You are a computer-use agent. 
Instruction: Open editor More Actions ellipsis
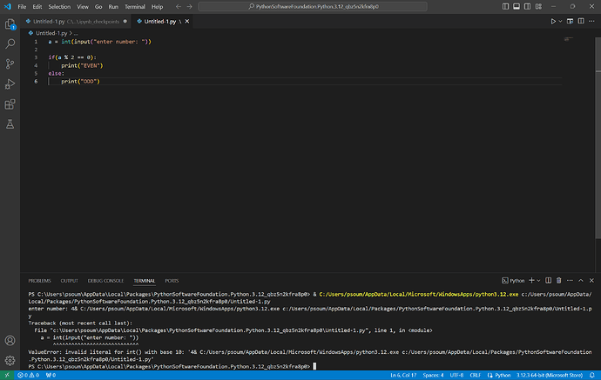coord(591,21)
